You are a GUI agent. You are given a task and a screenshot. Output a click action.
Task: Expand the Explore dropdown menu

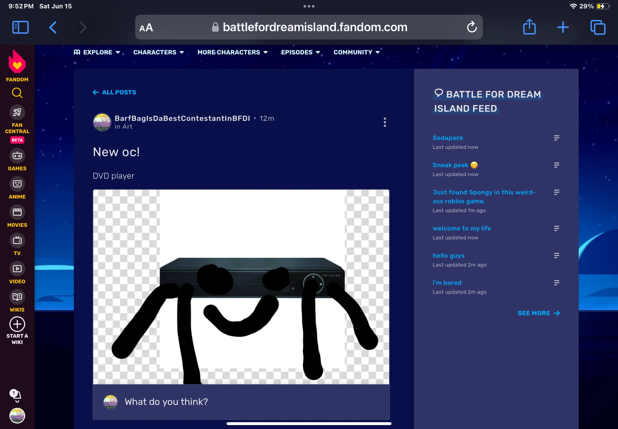97,52
